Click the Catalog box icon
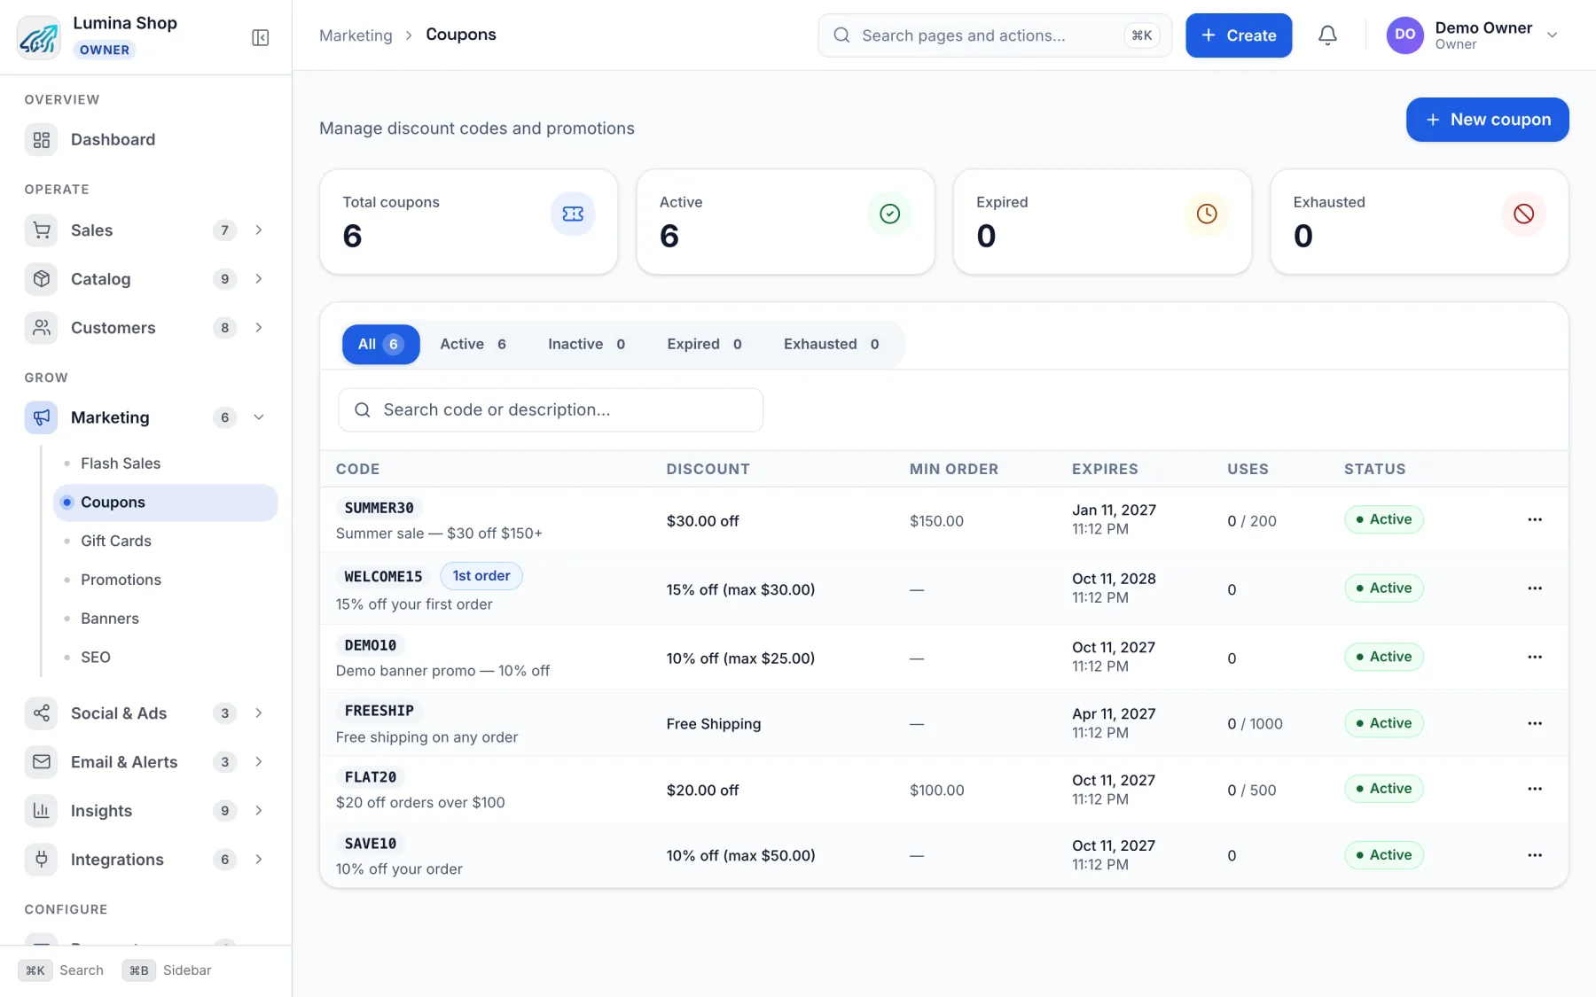Viewport: 1596px width, 997px height. click(x=41, y=279)
